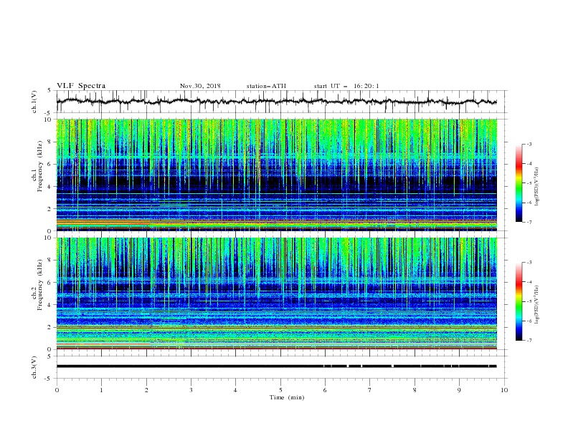
Task: Click the ch.2 spectrogram color scale bar
Action: click(519, 301)
